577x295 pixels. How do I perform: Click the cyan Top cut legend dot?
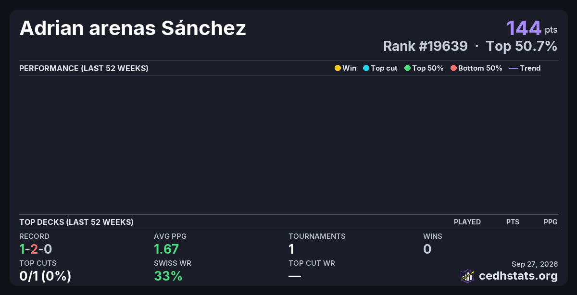click(366, 68)
